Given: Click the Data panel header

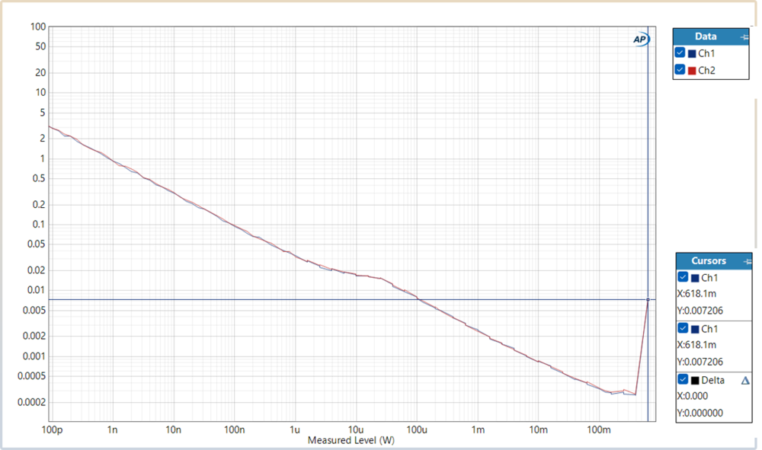Looking at the screenshot, I should (710, 37).
